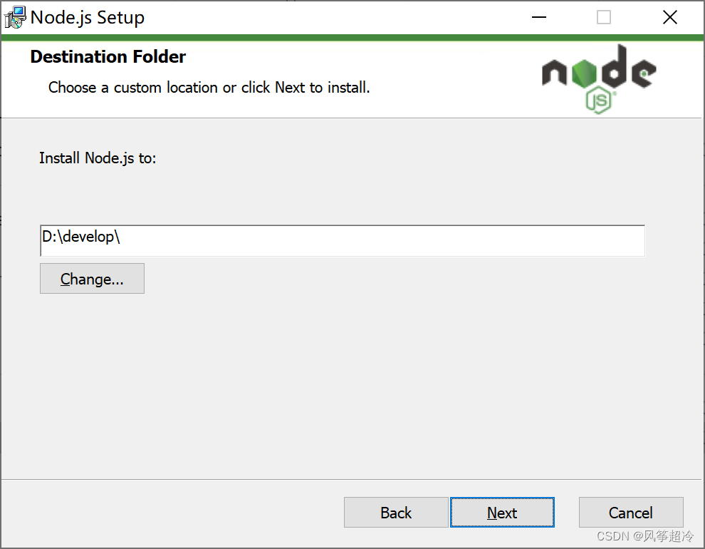705x549 pixels.
Task: Click the green JS hexagon badge
Action: [x=600, y=101]
